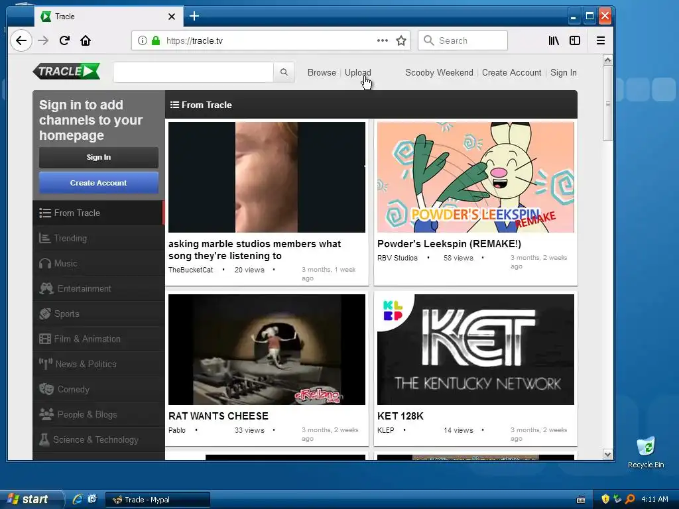Click Sign In in the top navigation
The image size is (679, 509).
click(x=564, y=73)
